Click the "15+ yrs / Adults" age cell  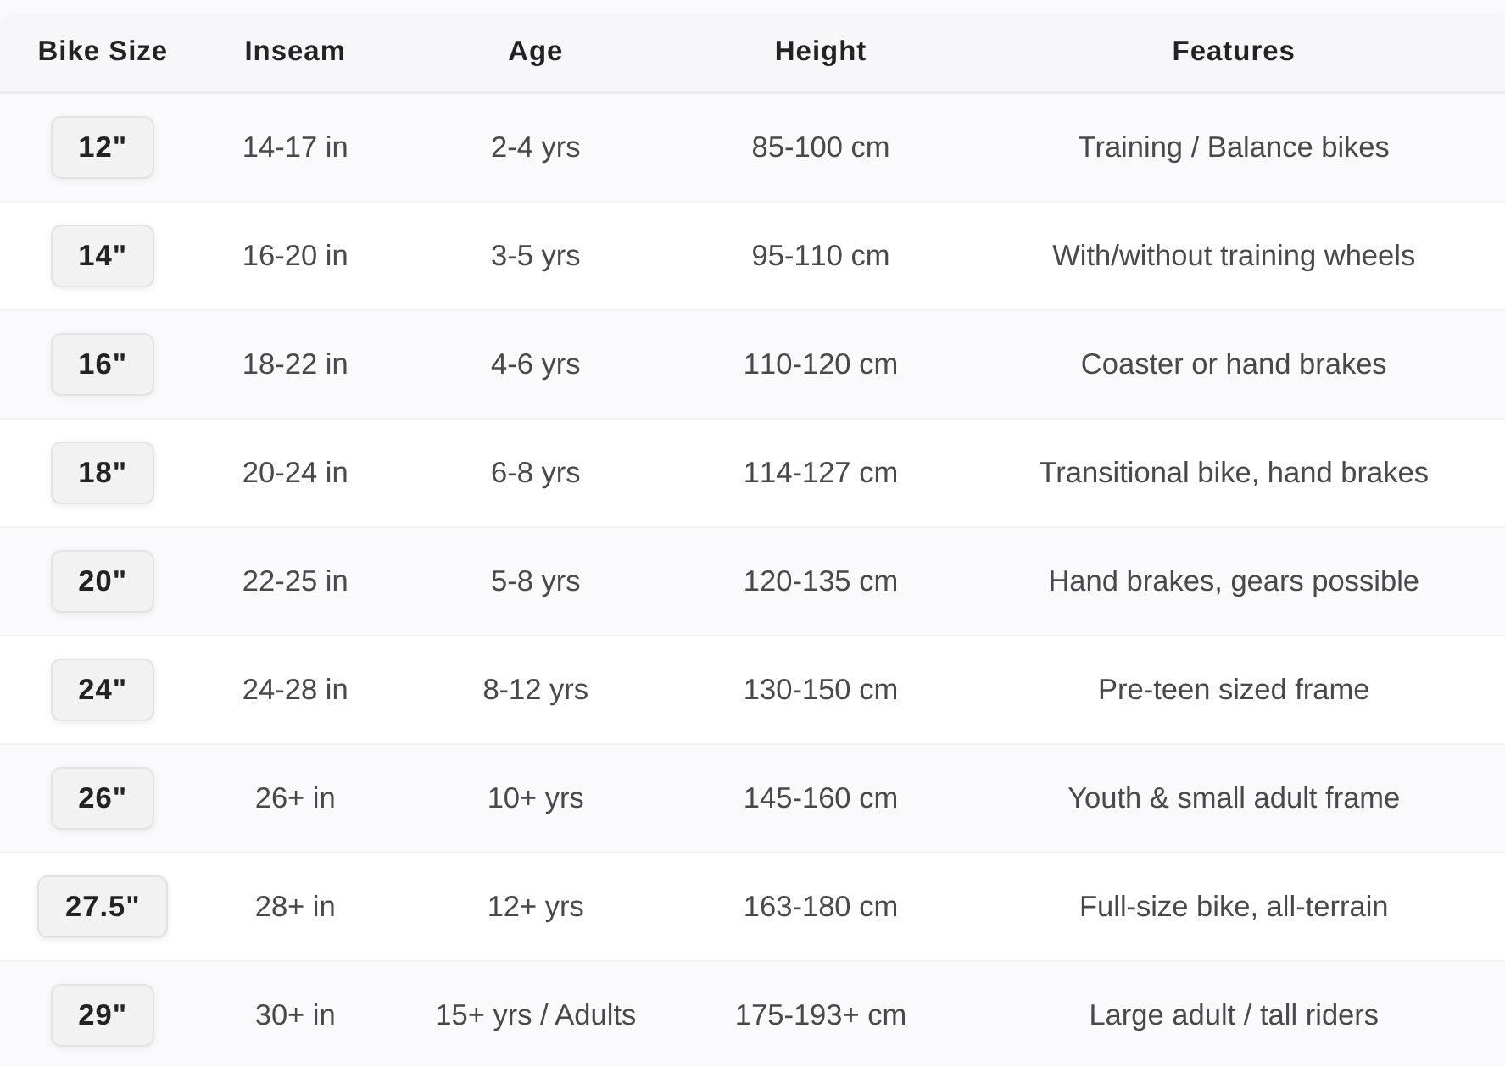[x=535, y=1015]
